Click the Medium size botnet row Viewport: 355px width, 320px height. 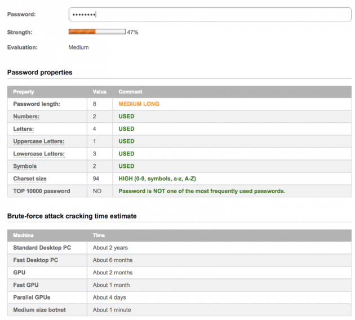[179, 310]
